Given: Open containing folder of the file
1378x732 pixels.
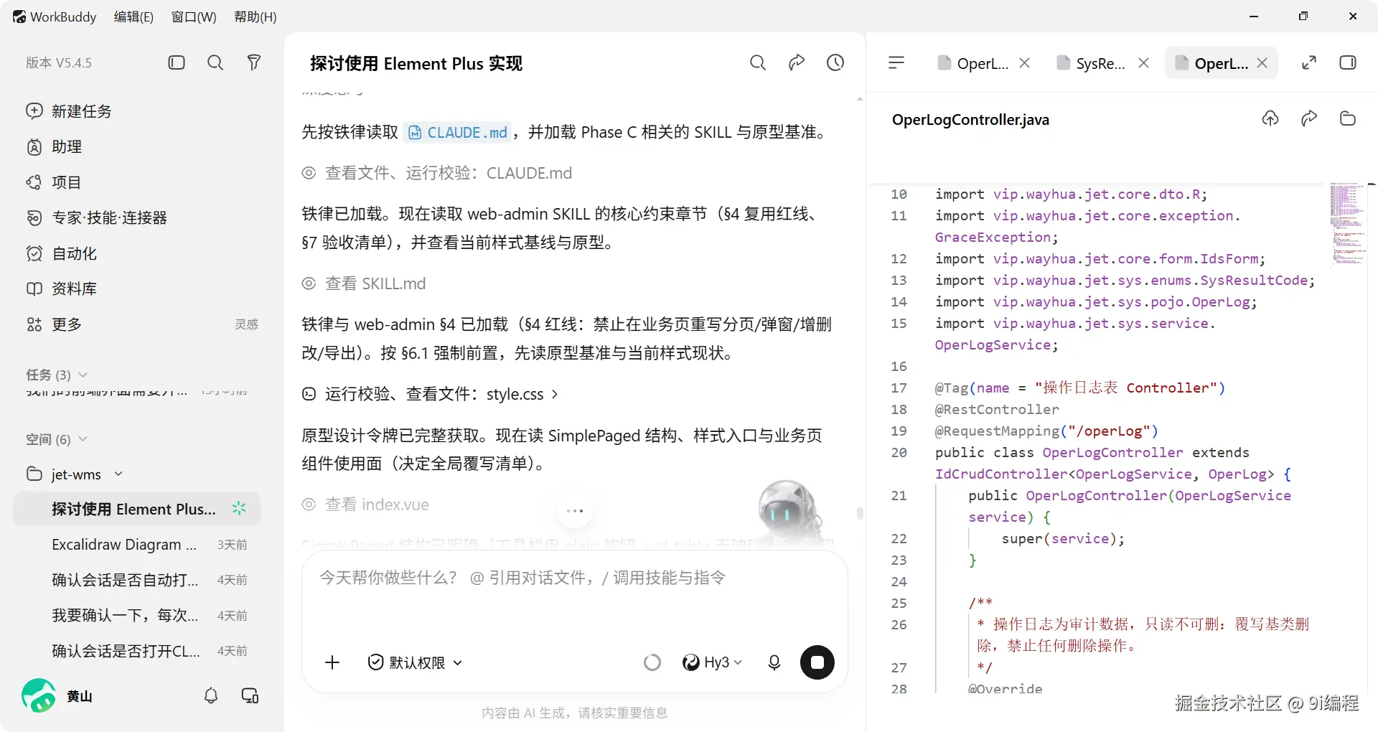Looking at the screenshot, I should click(1348, 118).
